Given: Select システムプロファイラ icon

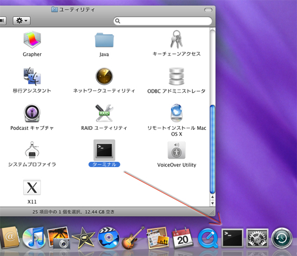Looking at the screenshot, I should [32, 150].
